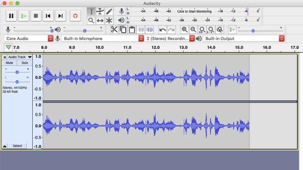This screenshot has height=170, width=303.
Task: Click to Start Monitoring on the record meter
Action: [x=194, y=11]
